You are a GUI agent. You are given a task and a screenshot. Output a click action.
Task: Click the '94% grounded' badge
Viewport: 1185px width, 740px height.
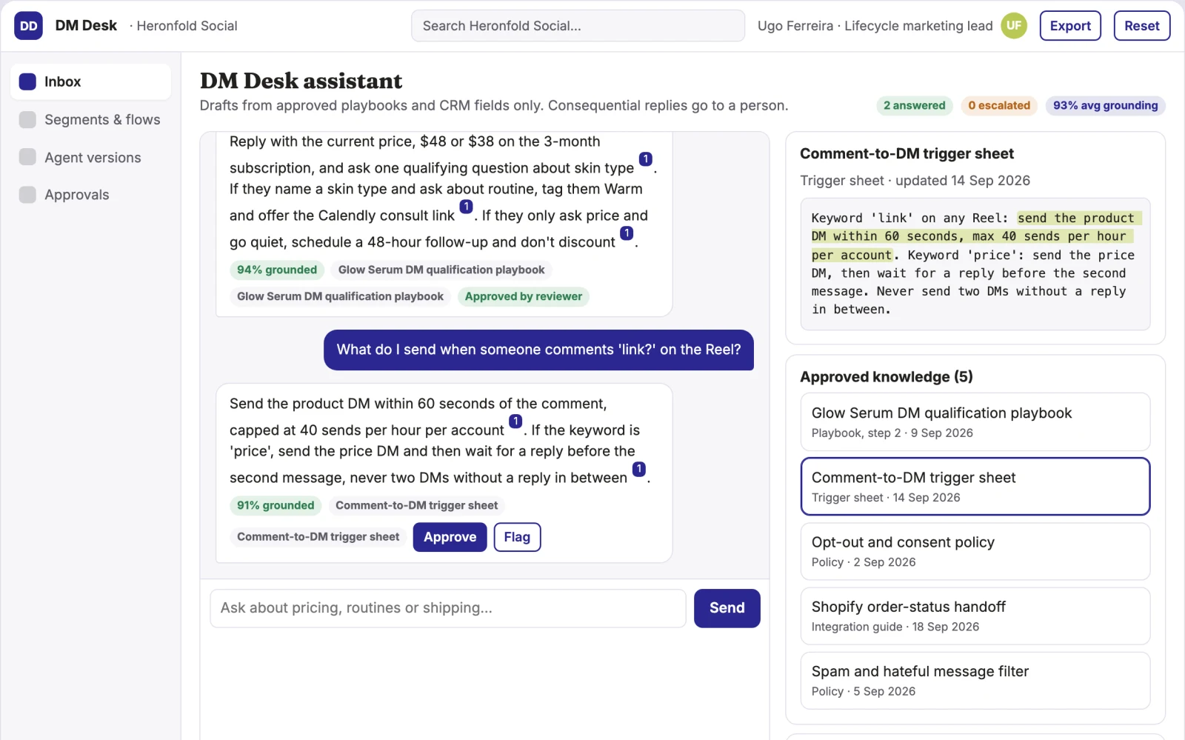tap(277, 270)
